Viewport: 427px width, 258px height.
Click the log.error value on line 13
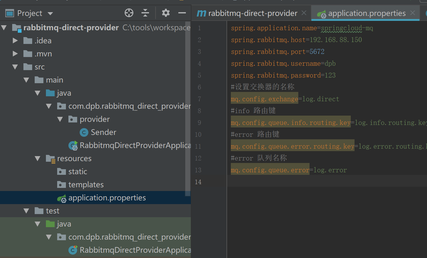coord(330,170)
